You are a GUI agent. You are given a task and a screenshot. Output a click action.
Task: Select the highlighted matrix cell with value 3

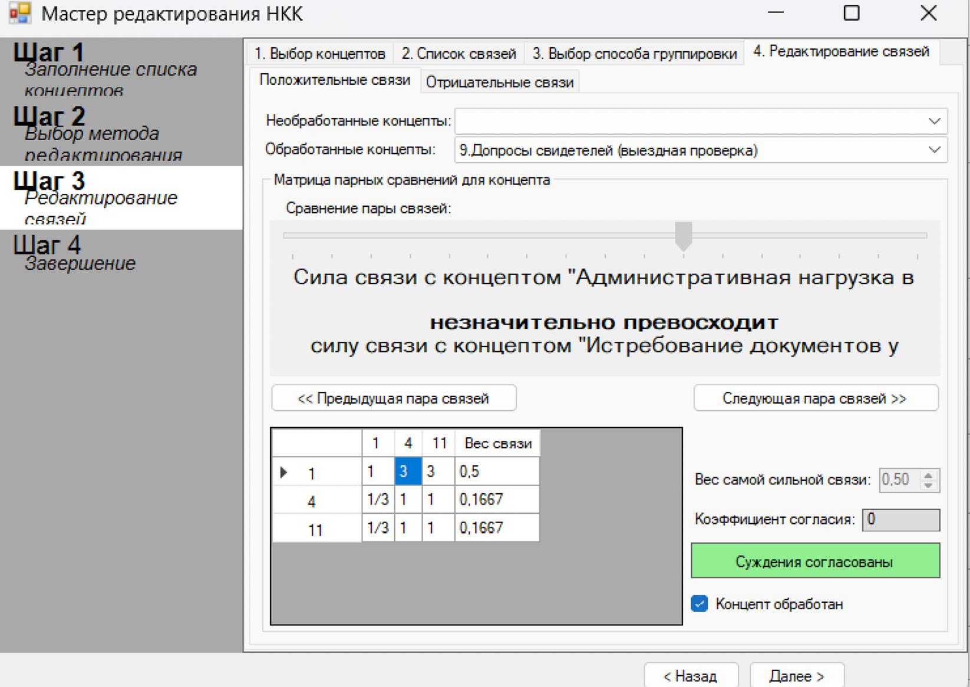[408, 471]
